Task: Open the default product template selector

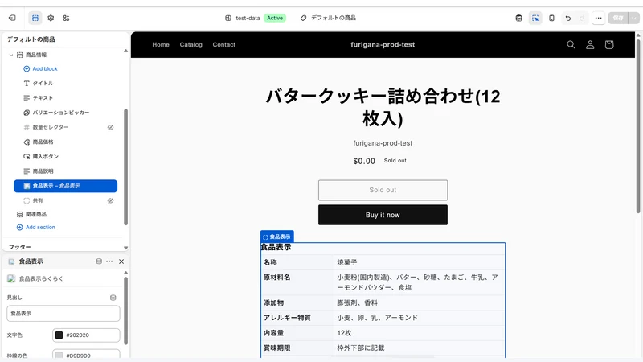Action: (x=328, y=18)
